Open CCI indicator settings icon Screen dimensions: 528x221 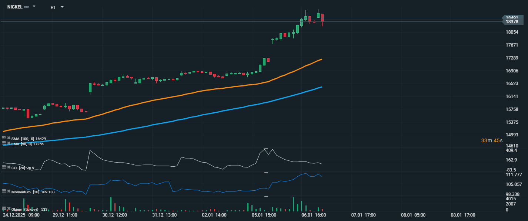4,167
